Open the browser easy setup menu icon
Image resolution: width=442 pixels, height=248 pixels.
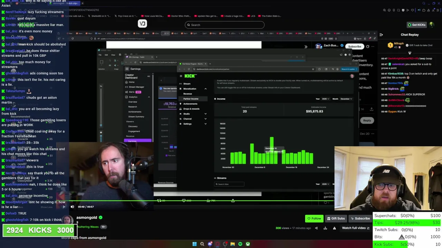point(438,10)
